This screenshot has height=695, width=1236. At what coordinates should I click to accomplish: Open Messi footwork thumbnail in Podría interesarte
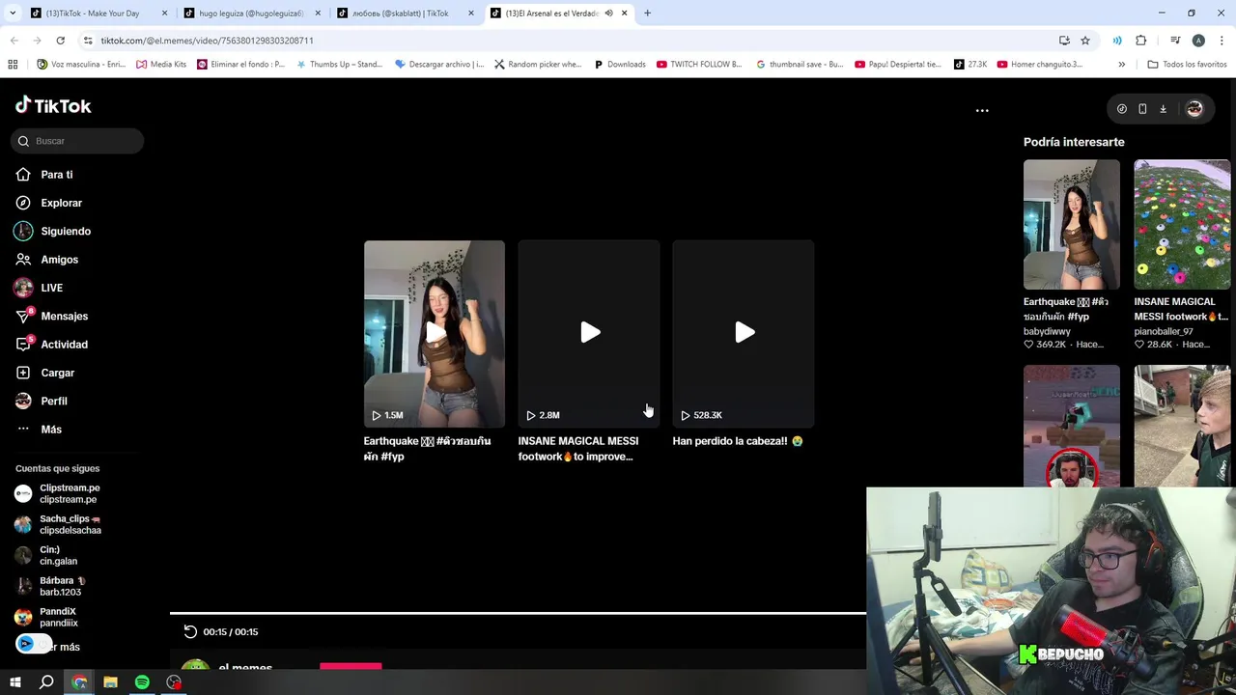(1182, 224)
